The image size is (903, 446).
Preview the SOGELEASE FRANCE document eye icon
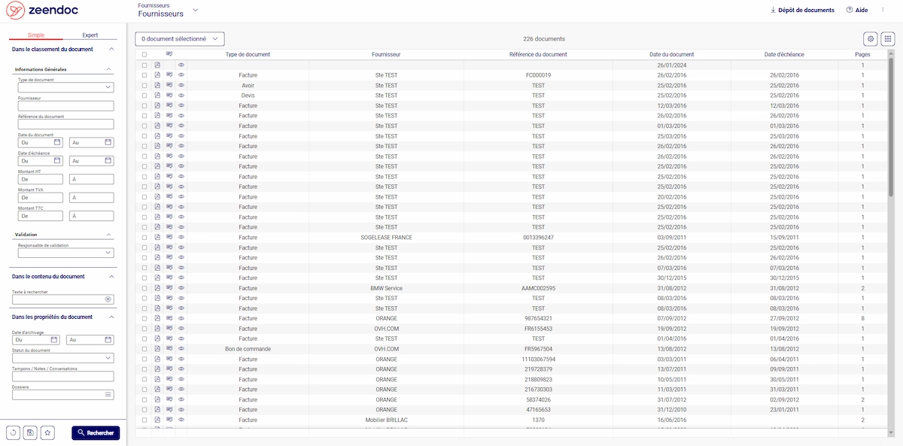(181, 238)
